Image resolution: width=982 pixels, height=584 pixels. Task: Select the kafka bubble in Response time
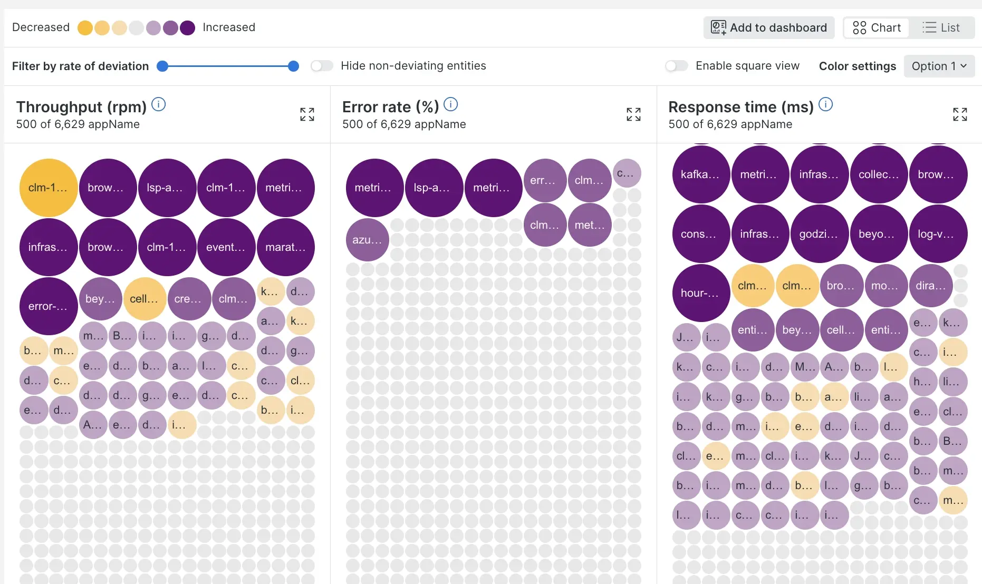(x=701, y=174)
